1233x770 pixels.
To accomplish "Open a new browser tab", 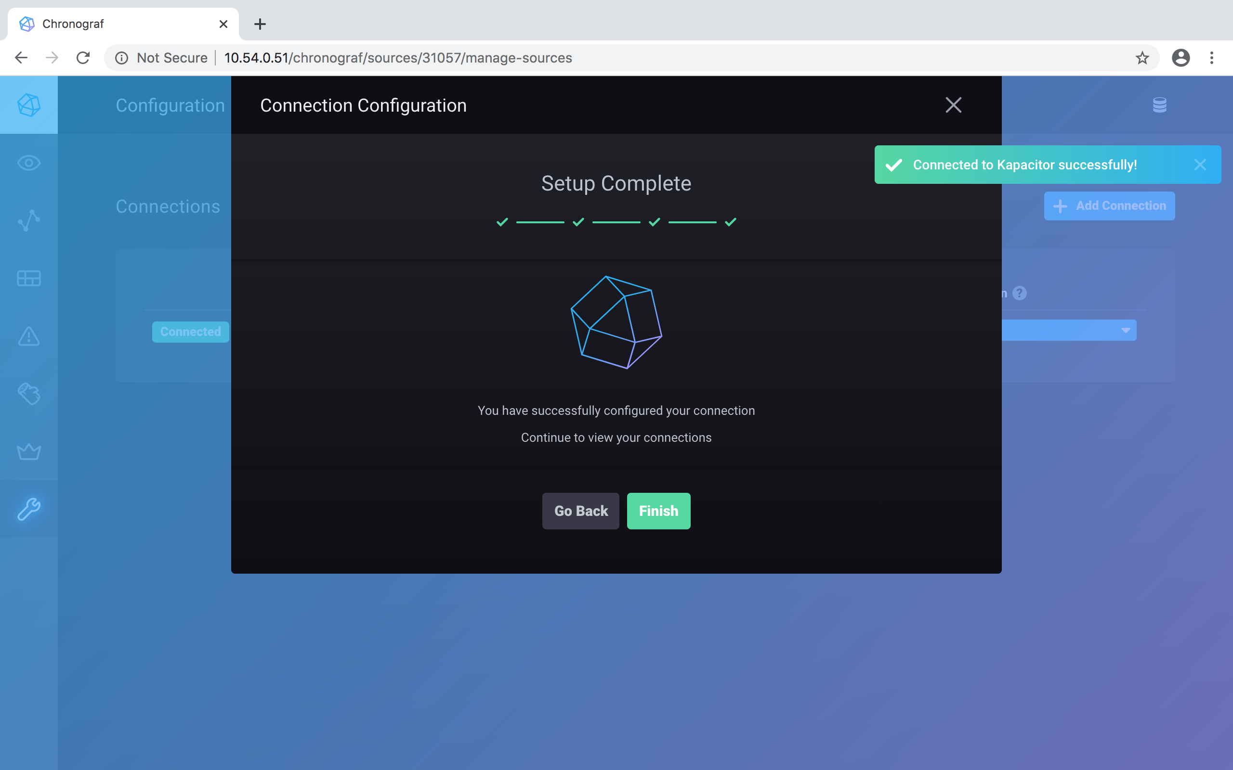I will click(260, 24).
